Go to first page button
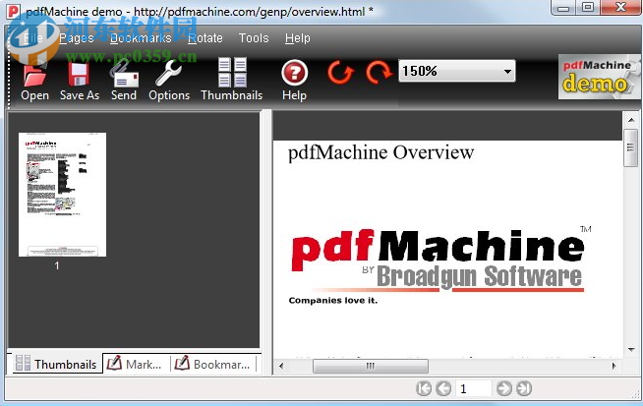This screenshot has width=643, height=406. pos(424,388)
